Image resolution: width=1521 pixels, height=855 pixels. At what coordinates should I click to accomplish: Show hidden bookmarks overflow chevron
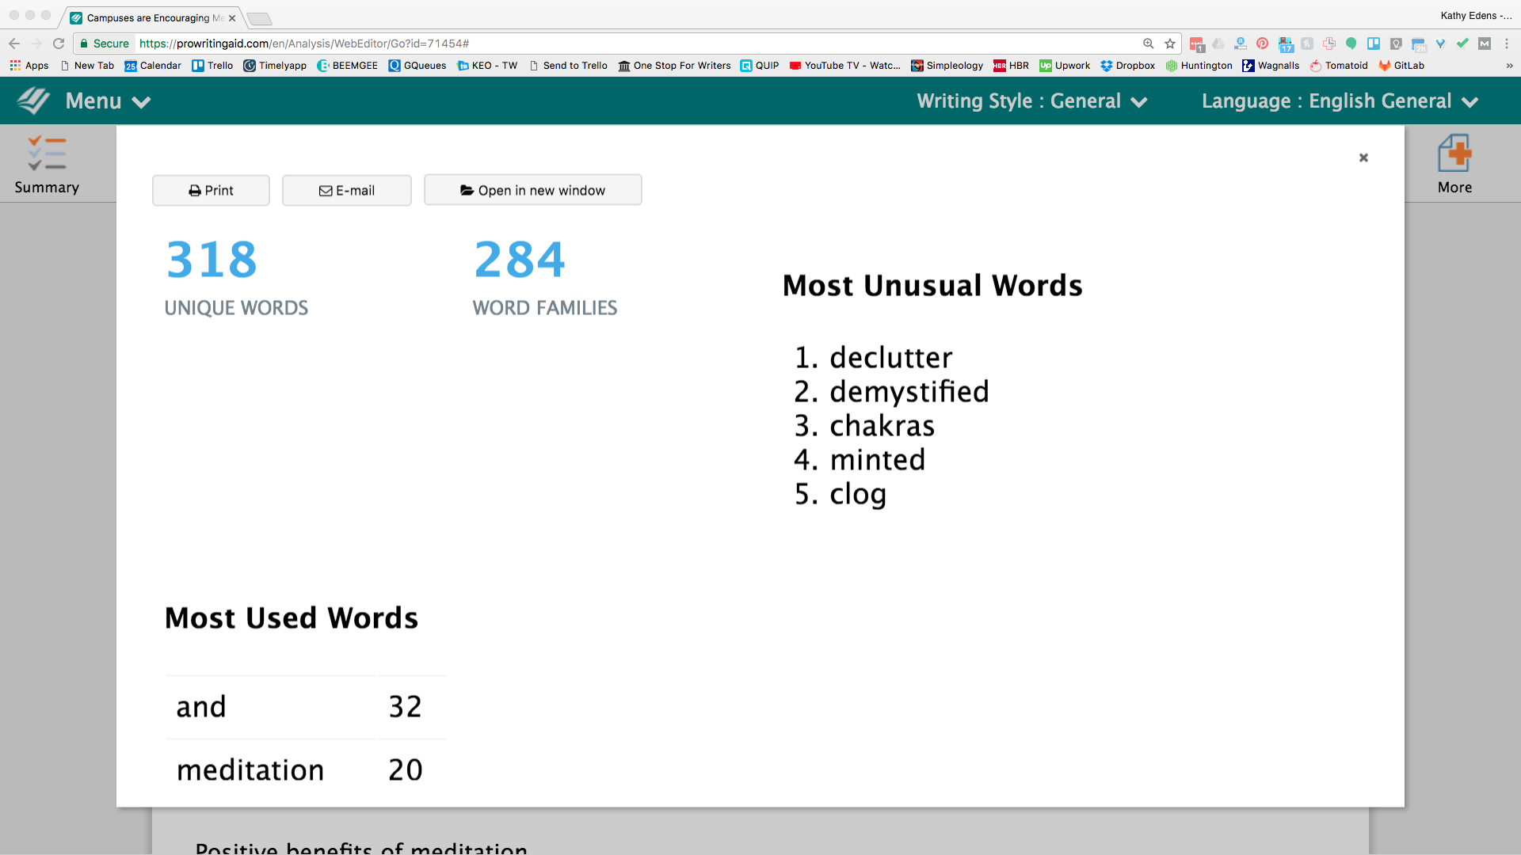click(x=1509, y=66)
